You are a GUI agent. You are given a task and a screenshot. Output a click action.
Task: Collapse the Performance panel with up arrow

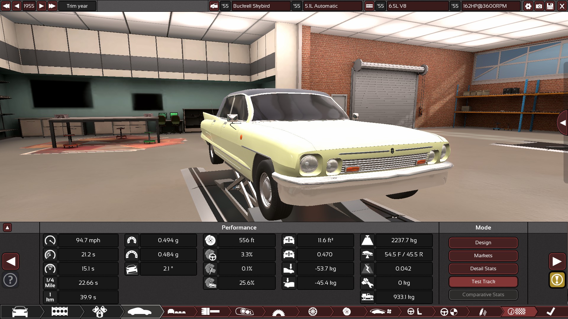[x=7, y=227]
